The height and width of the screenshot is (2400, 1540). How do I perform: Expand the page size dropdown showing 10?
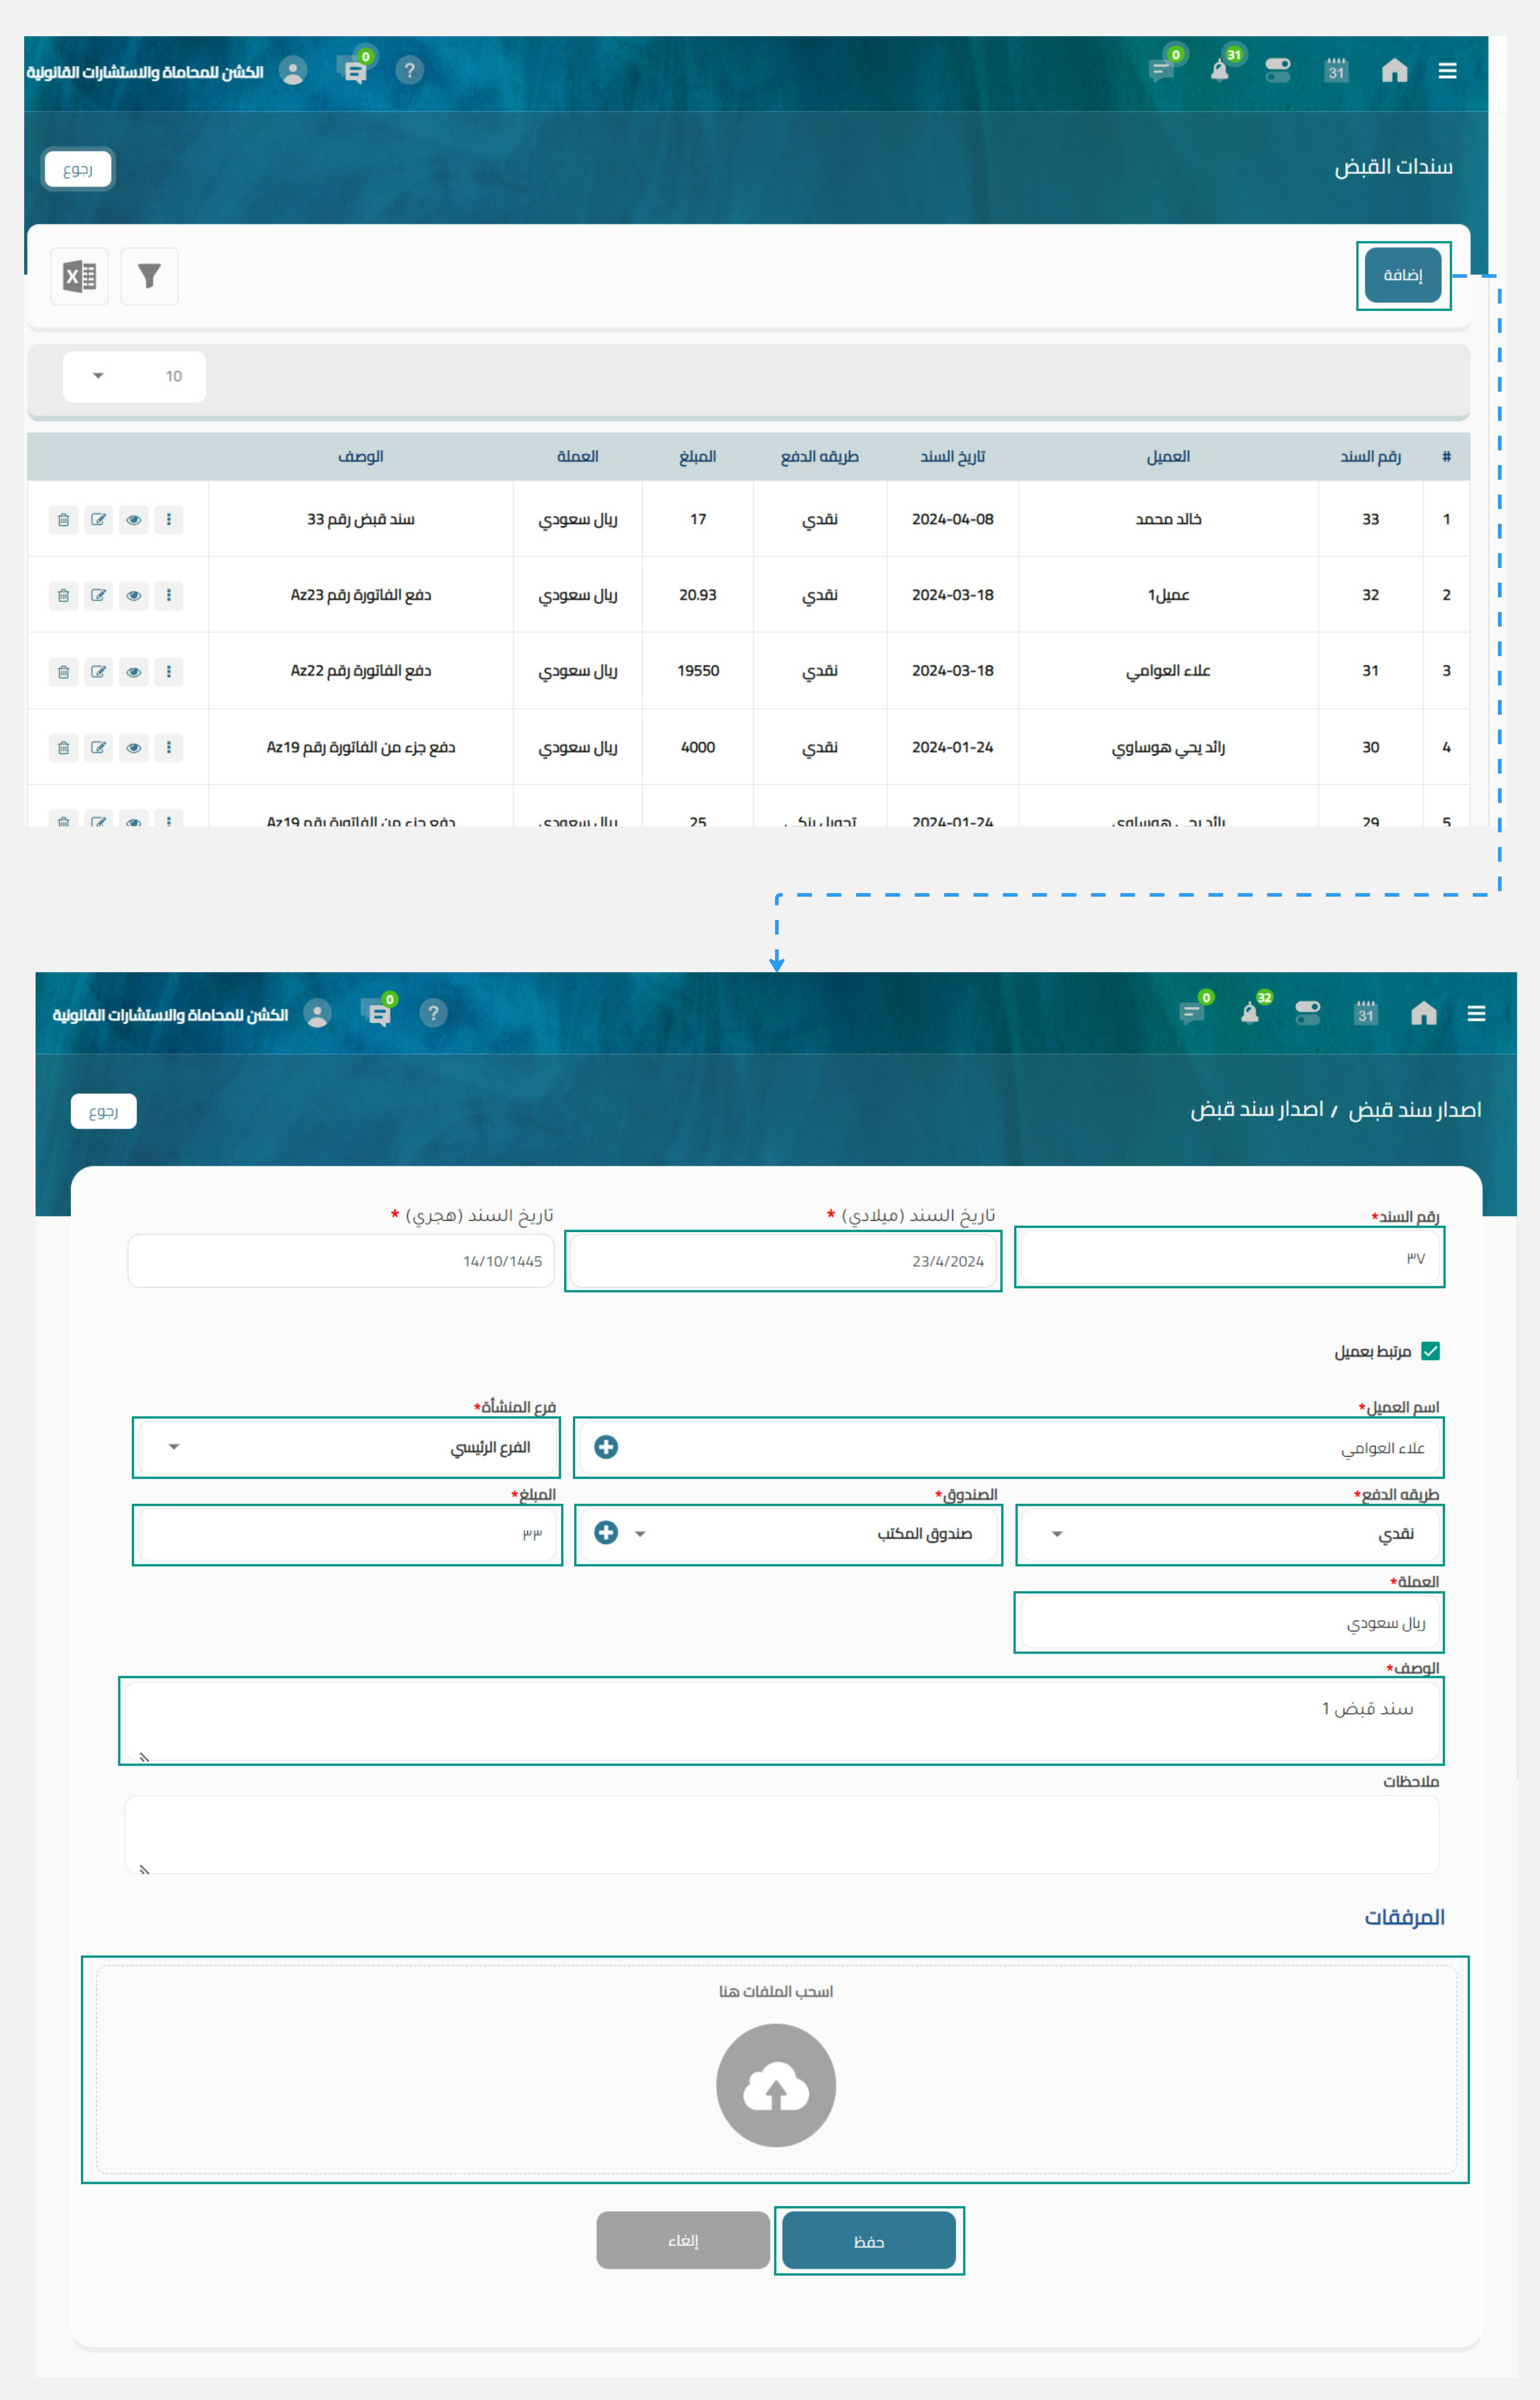pos(134,376)
